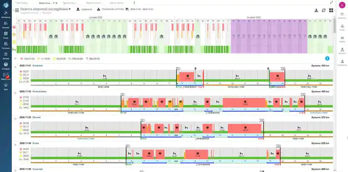
Task: Open the Wiadomości envelope icon with badge
Action: (x=6, y=75)
